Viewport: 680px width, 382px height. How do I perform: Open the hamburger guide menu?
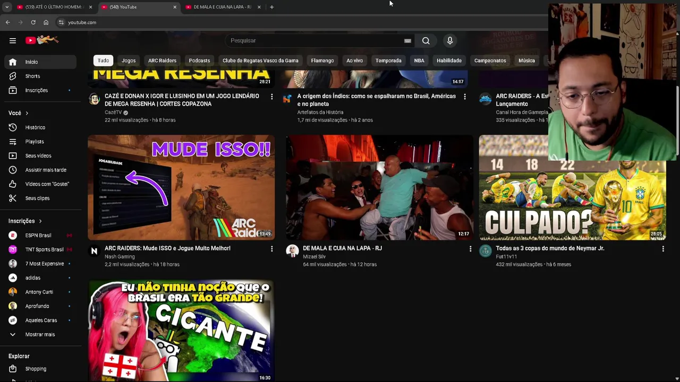pyautogui.click(x=13, y=40)
